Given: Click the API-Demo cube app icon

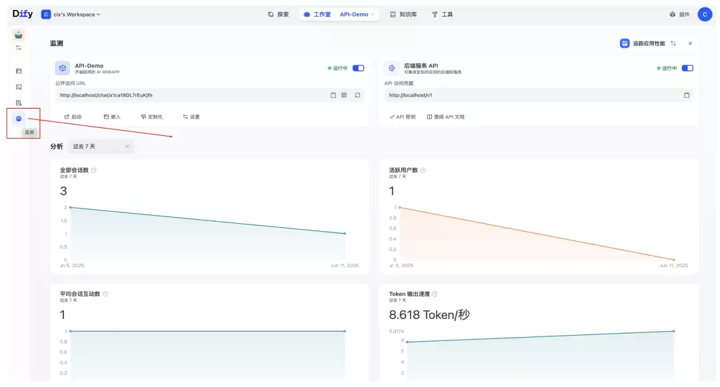Looking at the screenshot, I should click(63, 69).
